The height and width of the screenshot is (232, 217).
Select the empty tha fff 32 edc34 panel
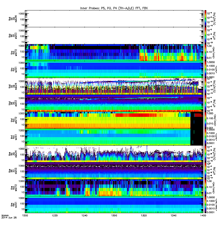coord(114,19)
